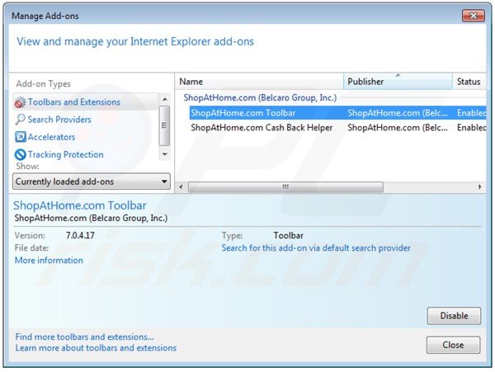
Task: Sort the list by Name column header
Action: [259, 82]
